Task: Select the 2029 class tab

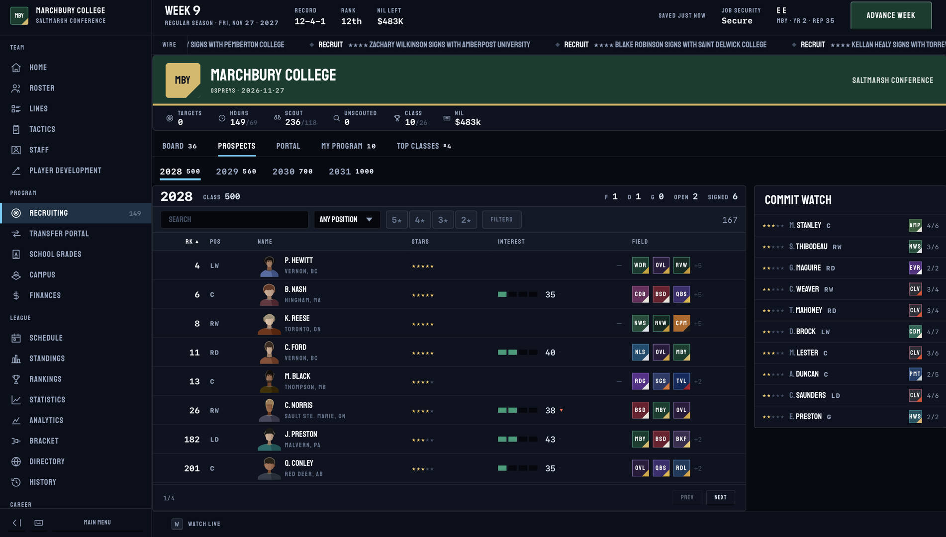Action: 236,172
